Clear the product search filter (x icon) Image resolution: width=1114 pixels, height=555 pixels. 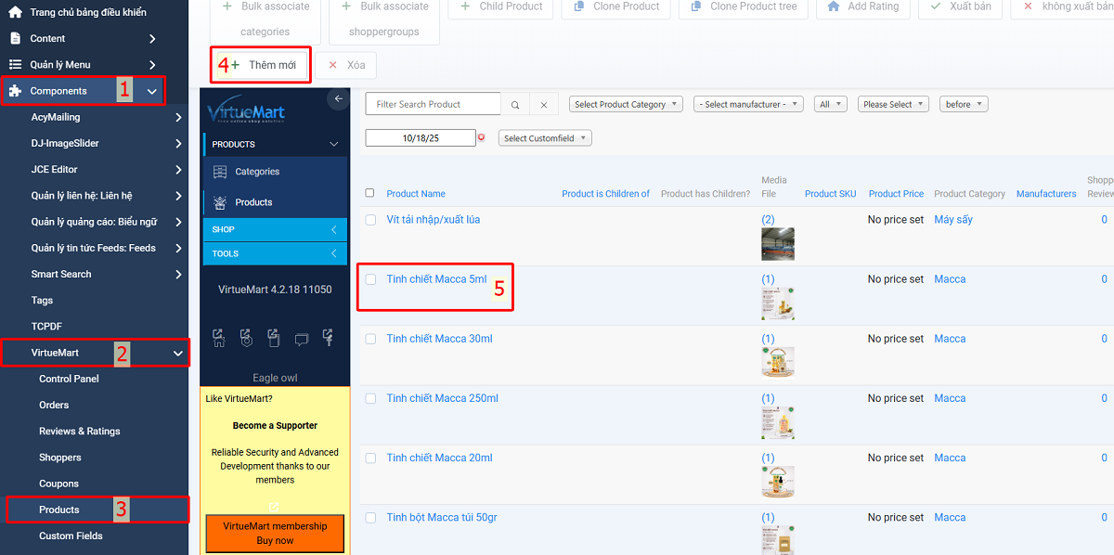(544, 105)
